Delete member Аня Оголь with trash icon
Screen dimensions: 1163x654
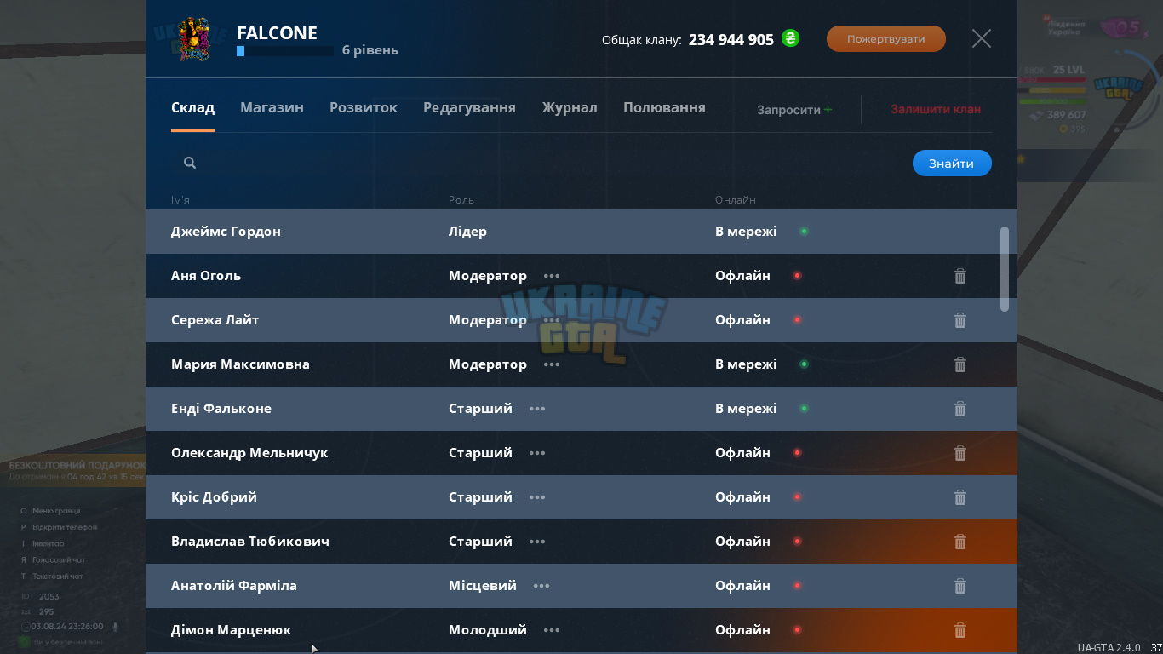(x=960, y=276)
